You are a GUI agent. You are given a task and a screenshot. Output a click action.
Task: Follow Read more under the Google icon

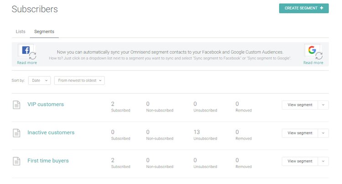pos(313,63)
